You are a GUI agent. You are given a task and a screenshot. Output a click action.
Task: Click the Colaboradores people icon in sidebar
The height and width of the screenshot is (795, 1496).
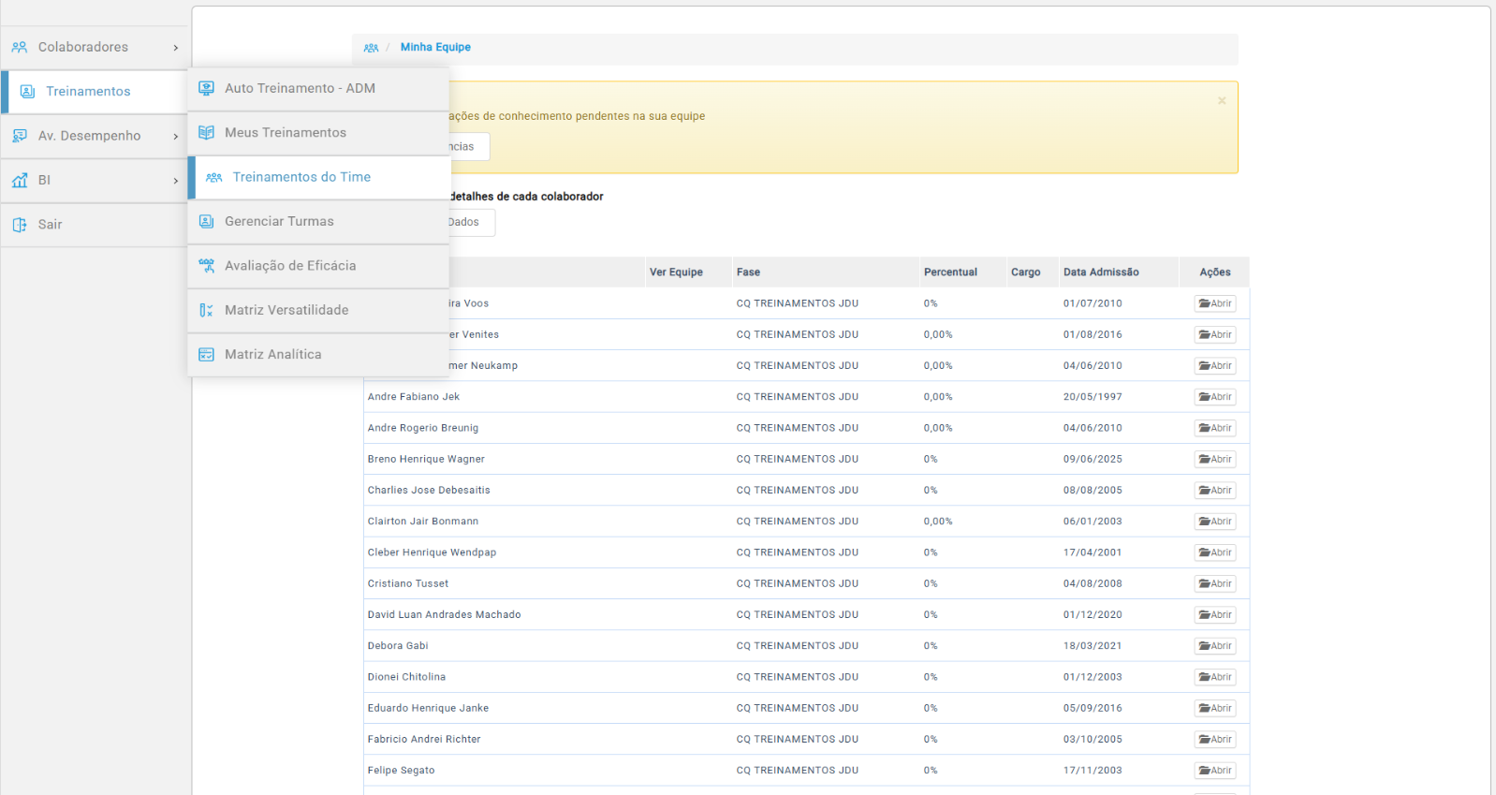pos(20,47)
